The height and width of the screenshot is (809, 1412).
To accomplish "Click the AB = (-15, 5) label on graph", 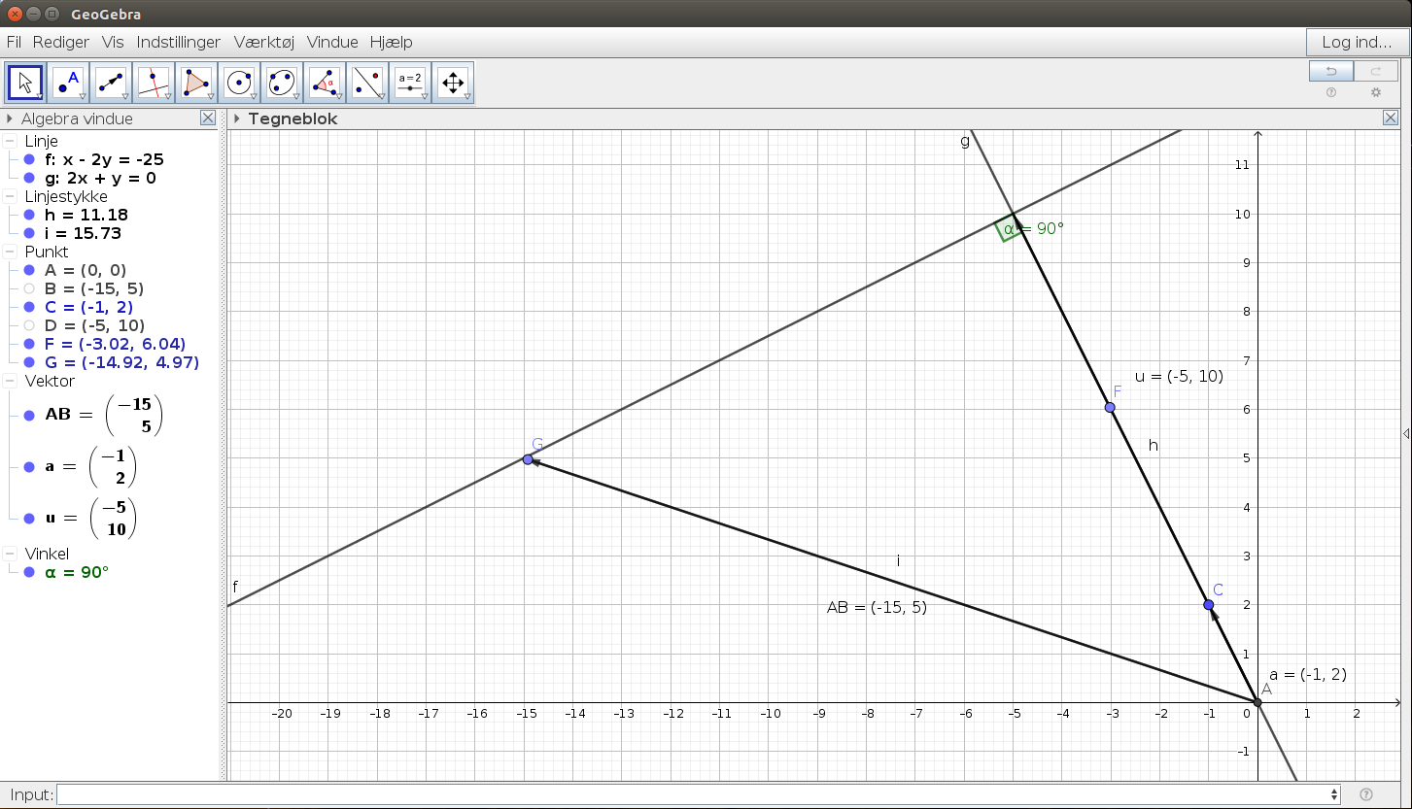I will pyautogui.click(x=877, y=608).
